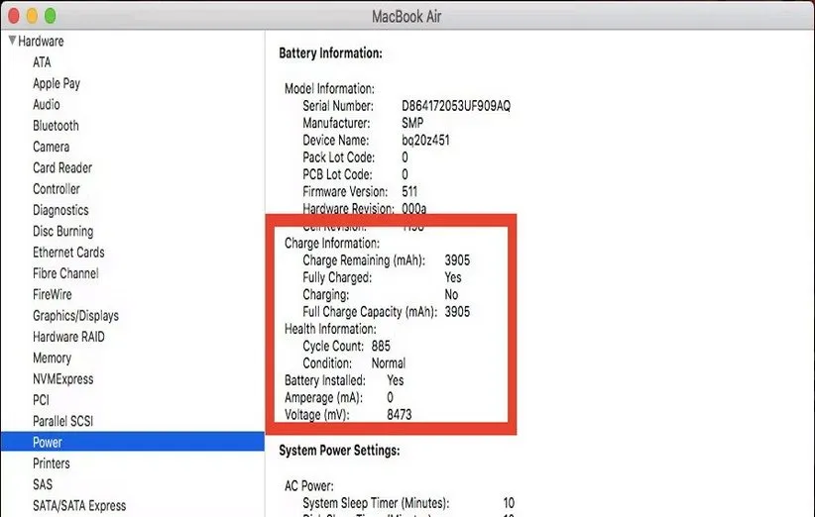Open Printers hardware section

click(52, 464)
